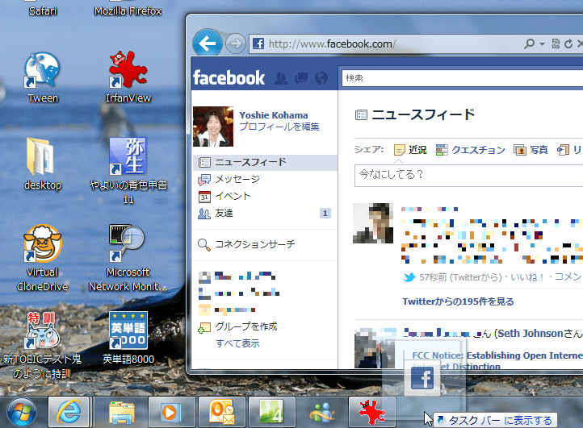583x428 pixels.
Task: Open Outlook from the taskbar
Action: coord(221,411)
